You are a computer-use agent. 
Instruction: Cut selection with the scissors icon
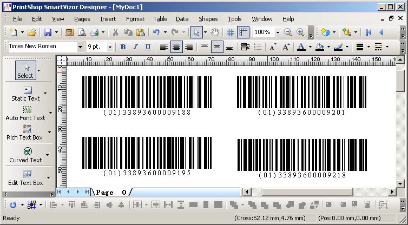pyautogui.click(x=116, y=32)
